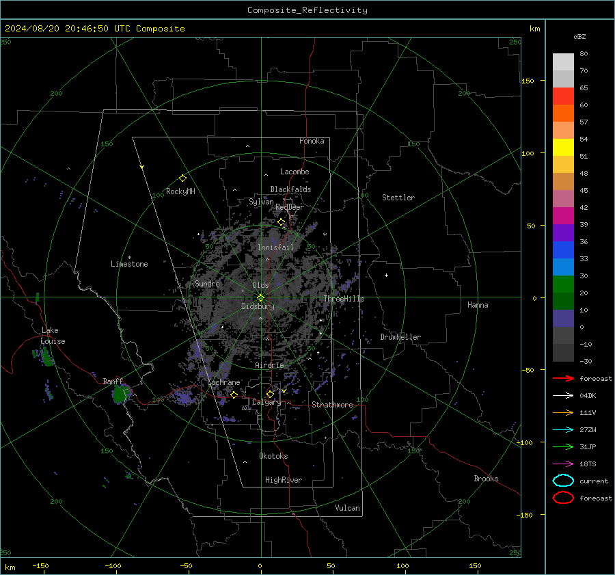Click the Didsbury city label
Screen dimensions: 615x575
258,306
